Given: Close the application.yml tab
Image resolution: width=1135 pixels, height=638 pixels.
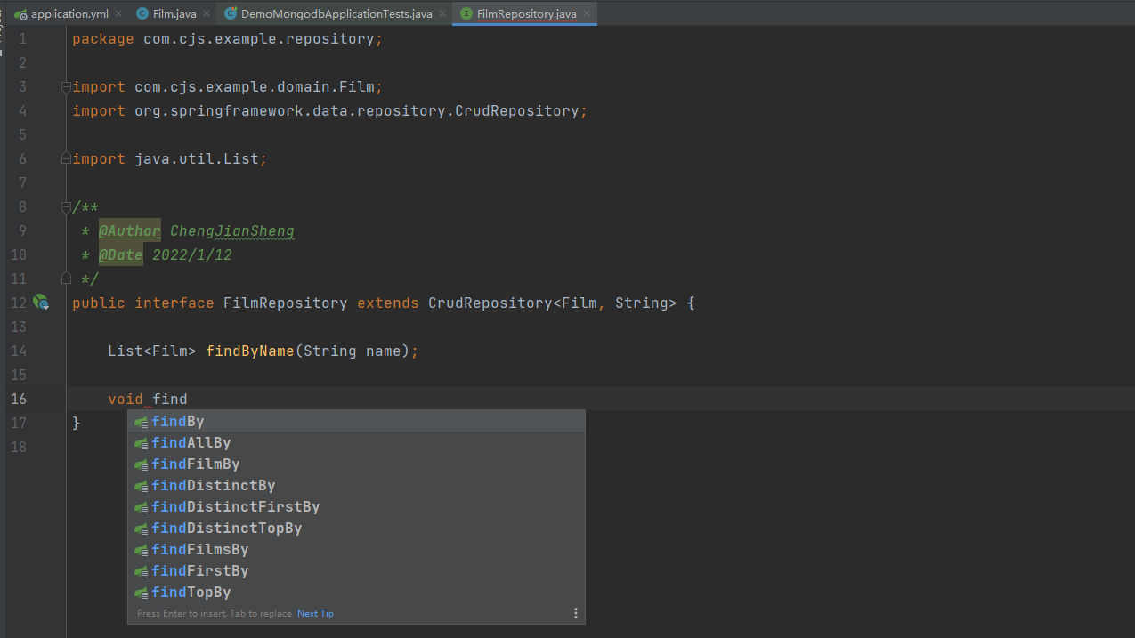Looking at the screenshot, I should 118,14.
